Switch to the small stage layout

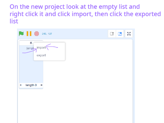coord(112,34)
